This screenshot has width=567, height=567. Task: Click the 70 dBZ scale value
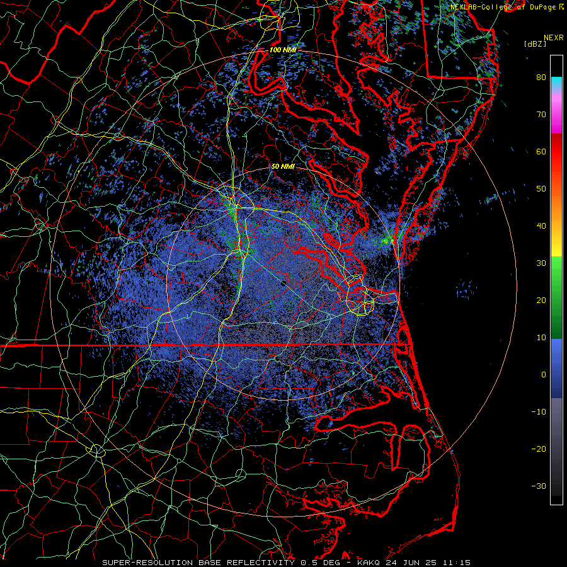[x=541, y=115]
